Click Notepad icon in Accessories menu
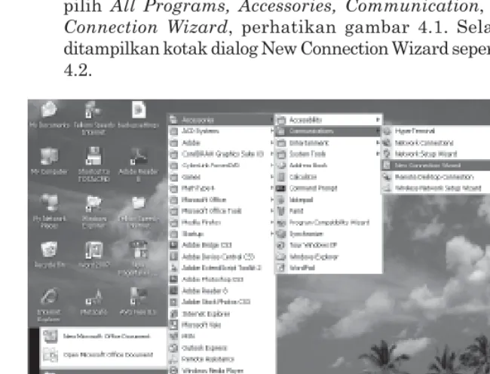Viewport: 490px width, 374px height. tap(281, 200)
